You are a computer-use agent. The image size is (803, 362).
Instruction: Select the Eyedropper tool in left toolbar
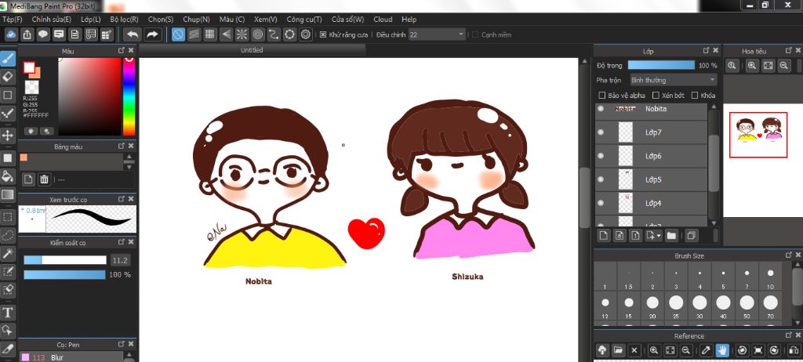8,348
